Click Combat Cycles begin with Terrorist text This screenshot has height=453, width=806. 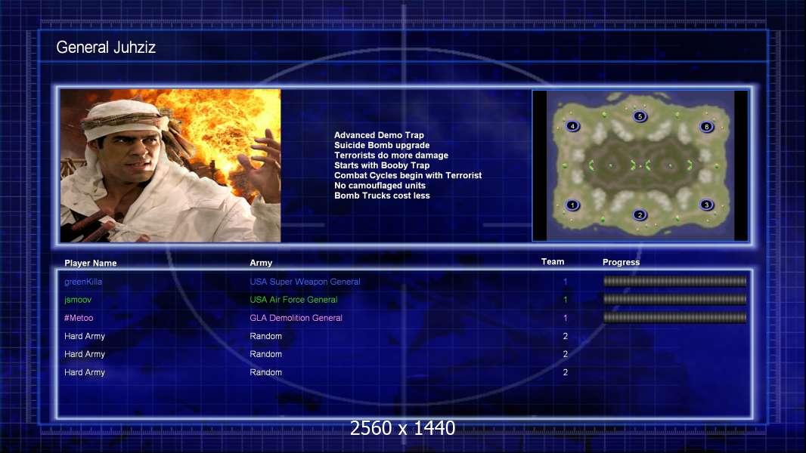click(408, 175)
